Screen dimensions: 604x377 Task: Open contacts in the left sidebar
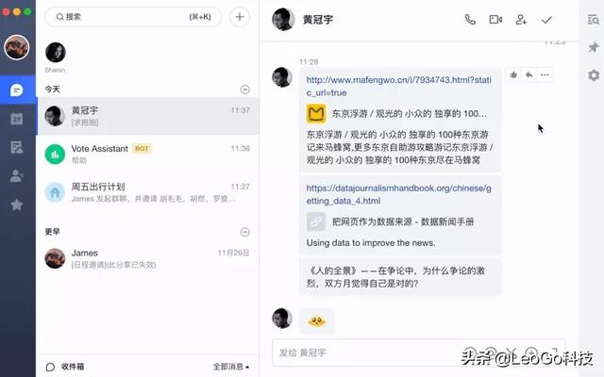(17, 176)
